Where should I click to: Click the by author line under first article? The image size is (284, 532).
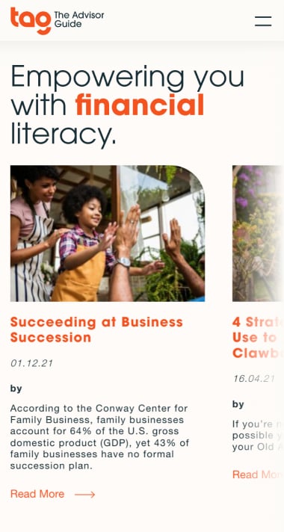click(16, 389)
